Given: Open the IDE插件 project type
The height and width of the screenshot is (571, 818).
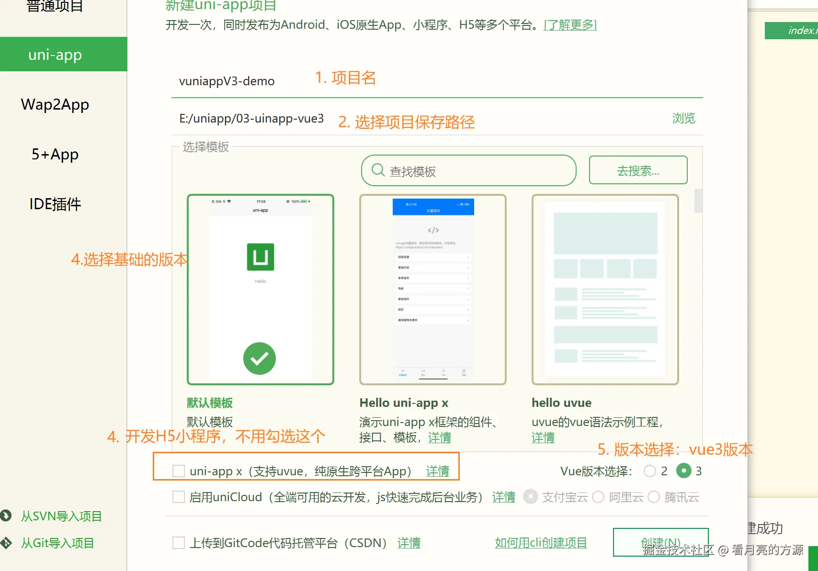Looking at the screenshot, I should point(55,204).
